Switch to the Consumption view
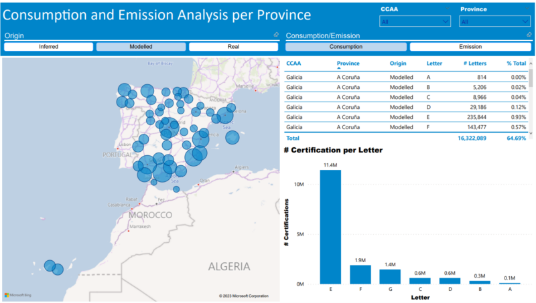Screen dimensions: 536x303 click(x=346, y=47)
